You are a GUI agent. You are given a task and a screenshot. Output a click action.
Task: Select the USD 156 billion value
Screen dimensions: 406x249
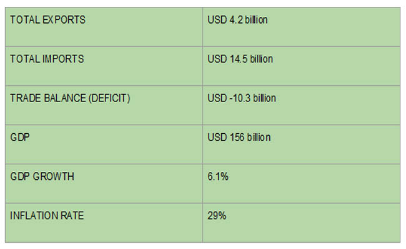tap(239, 138)
